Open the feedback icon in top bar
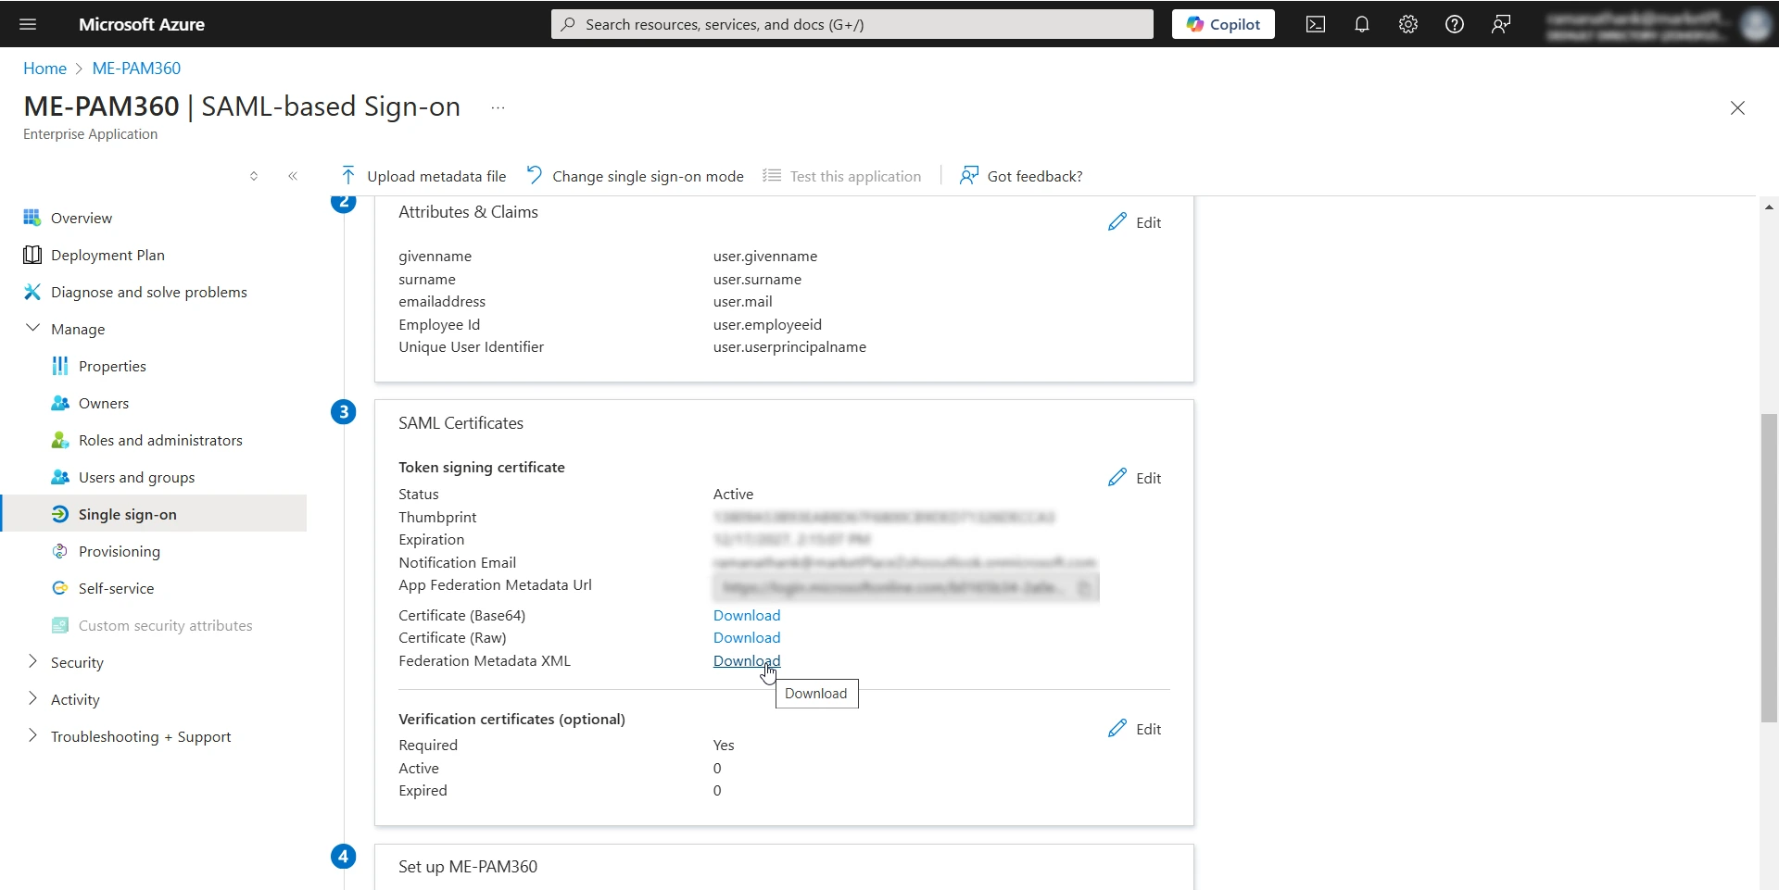Screen dimensions: 1779x890 1501,24
